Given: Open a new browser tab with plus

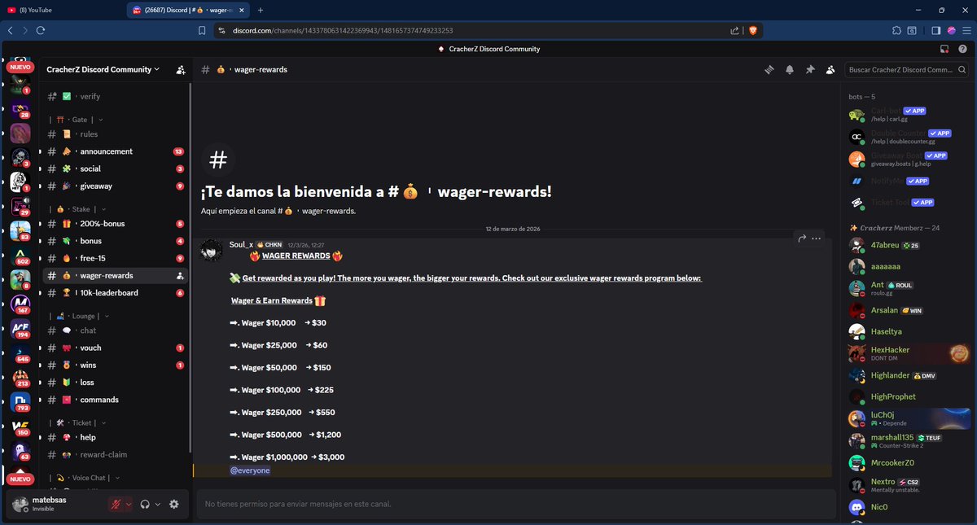Looking at the screenshot, I should pyautogui.click(x=261, y=10).
